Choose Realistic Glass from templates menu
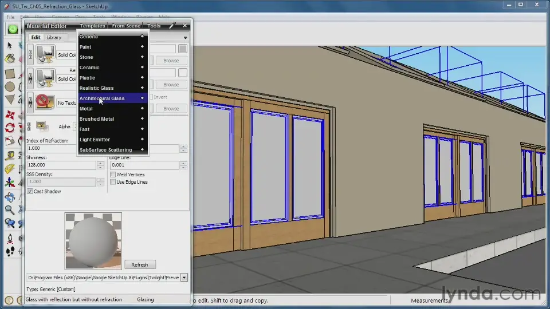Screen dimensions: 550x309 pyautogui.click(x=113, y=88)
